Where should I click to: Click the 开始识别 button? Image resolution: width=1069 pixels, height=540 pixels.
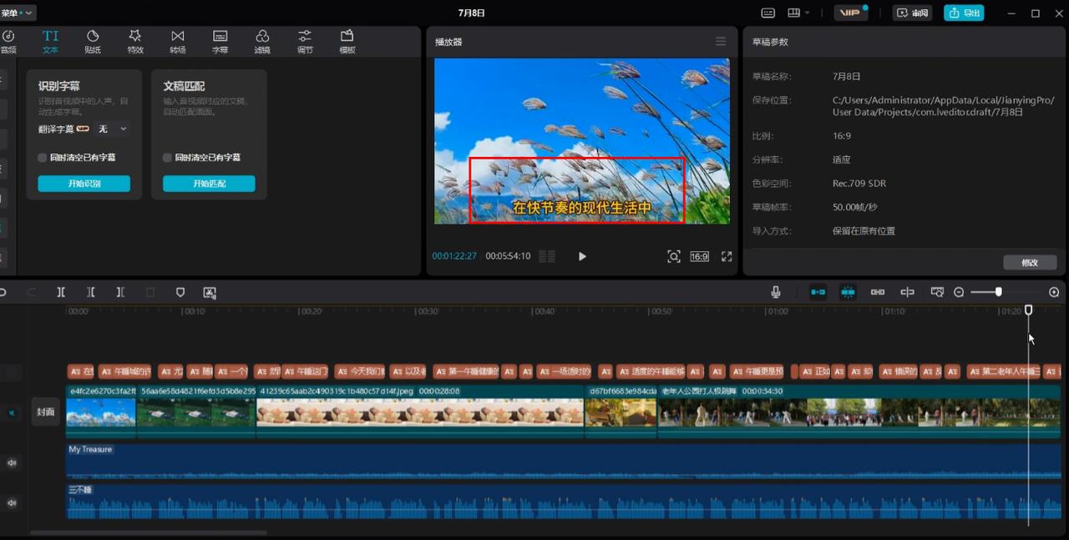coord(84,184)
